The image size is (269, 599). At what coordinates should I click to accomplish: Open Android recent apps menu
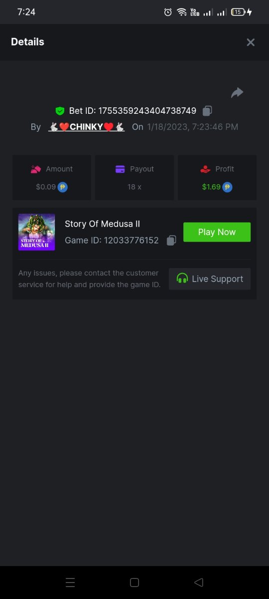pyautogui.click(x=70, y=582)
